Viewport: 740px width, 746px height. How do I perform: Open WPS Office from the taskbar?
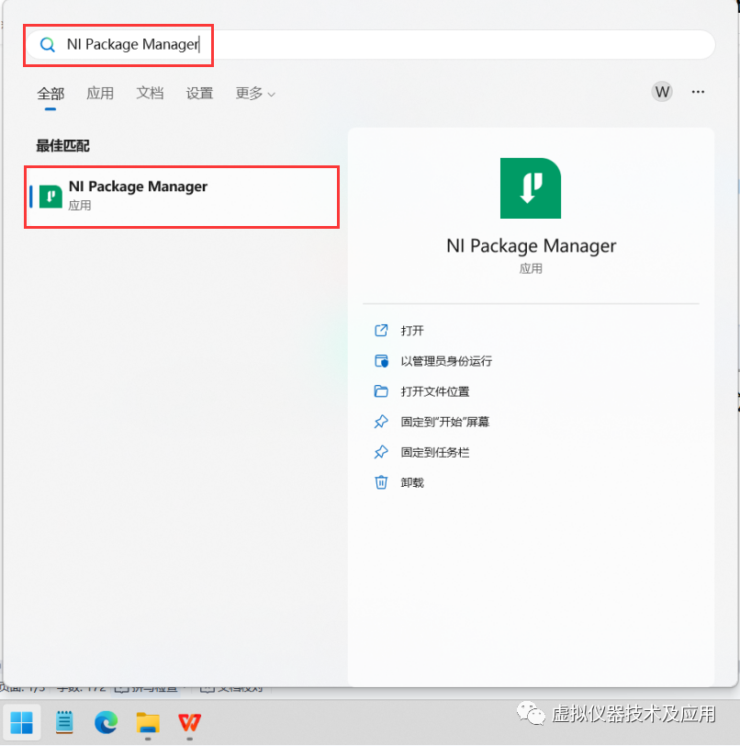click(x=189, y=722)
